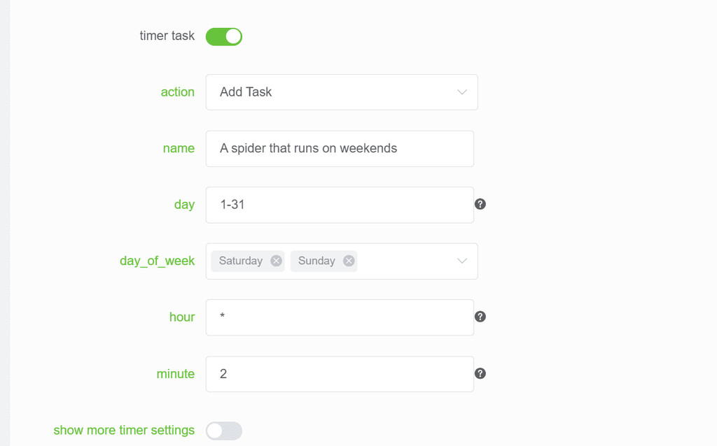
Task: Click the green minute label
Action: (175, 373)
